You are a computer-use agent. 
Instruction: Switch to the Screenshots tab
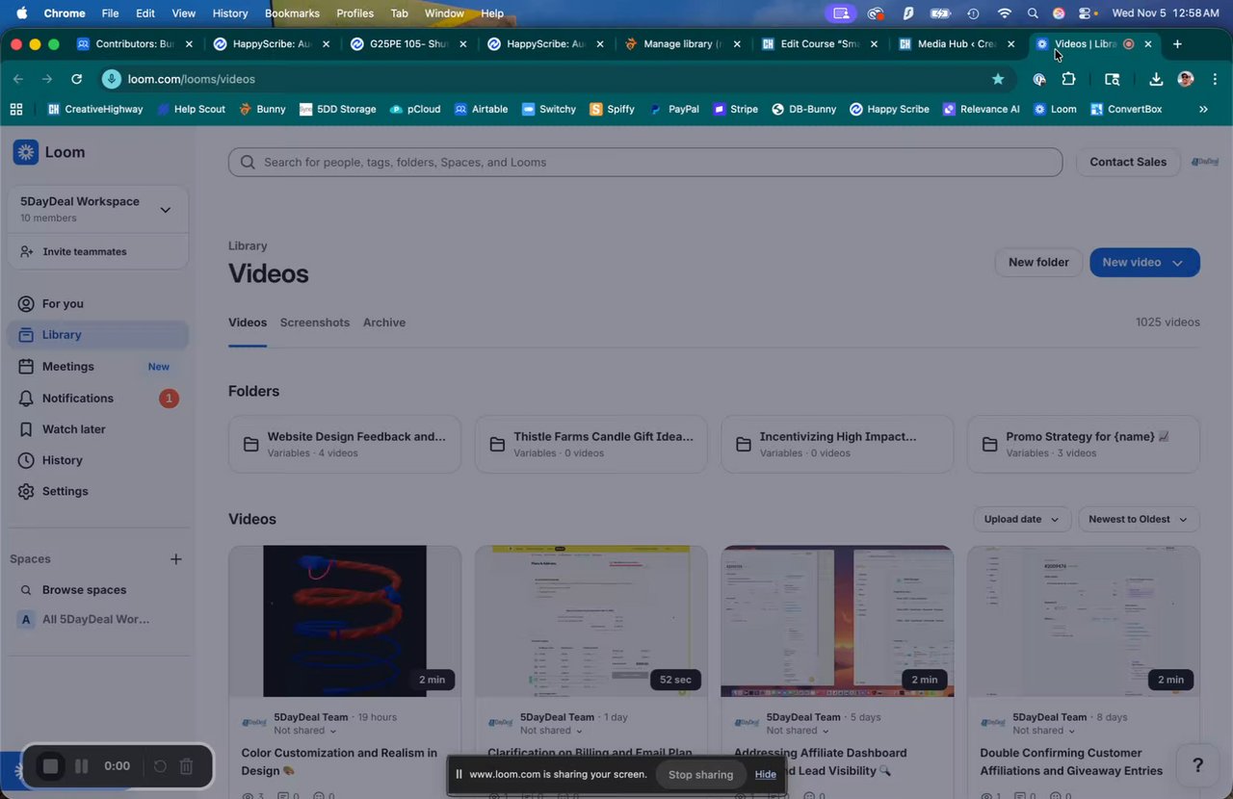[315, 322]
